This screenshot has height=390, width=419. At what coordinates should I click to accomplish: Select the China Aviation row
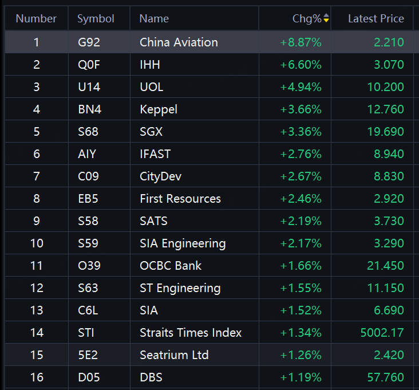coord(179,42)
